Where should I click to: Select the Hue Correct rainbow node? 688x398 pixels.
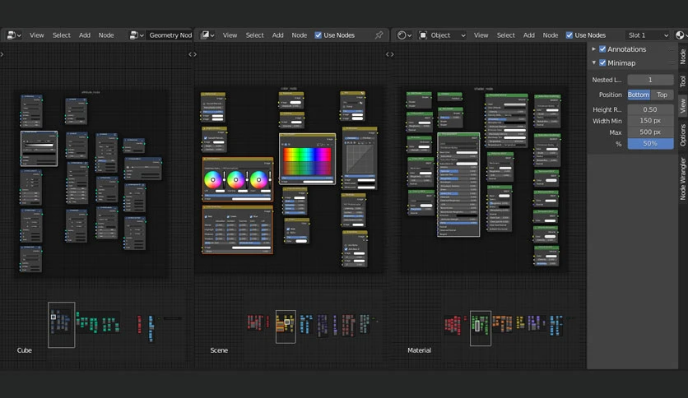tap(307, 159)
